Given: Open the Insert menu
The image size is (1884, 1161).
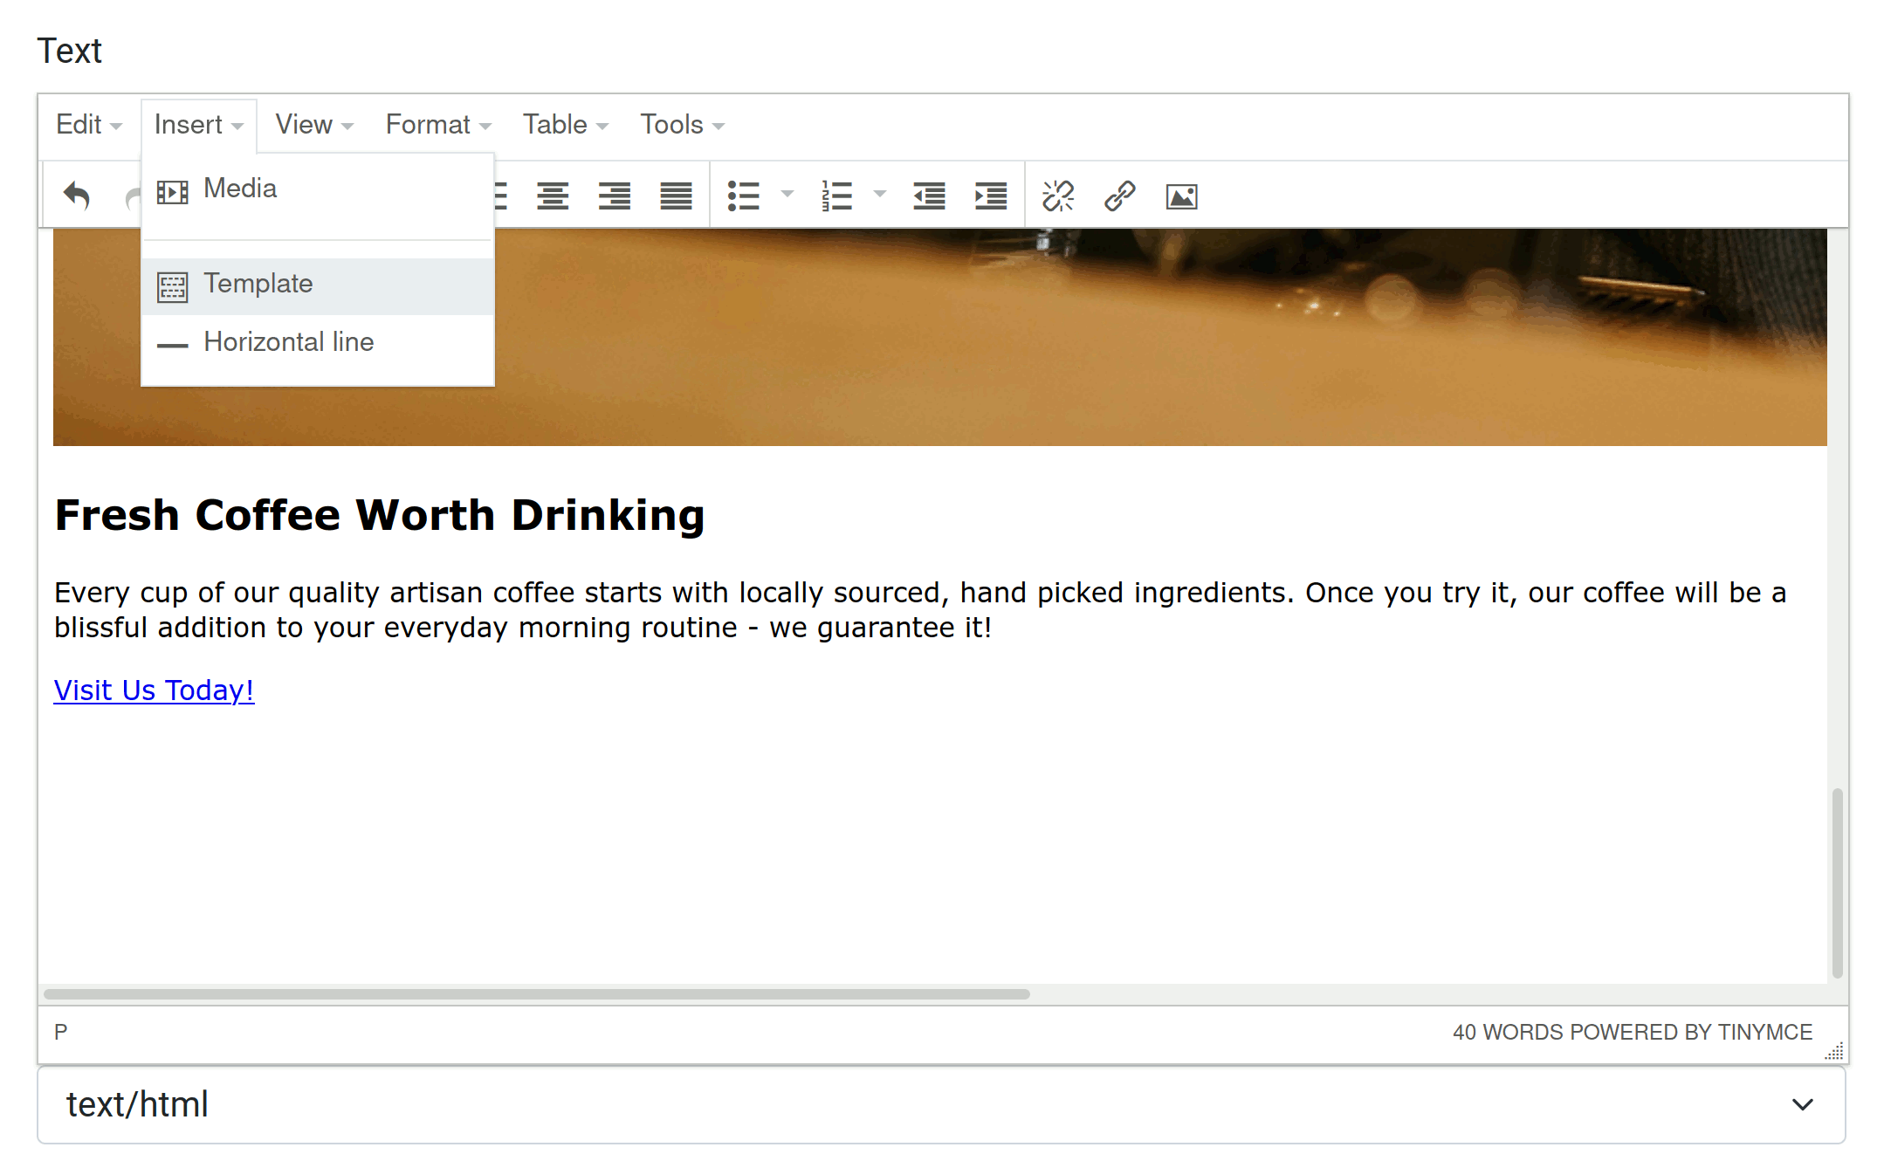Looking at the screenshot, I should pos(196,125).
